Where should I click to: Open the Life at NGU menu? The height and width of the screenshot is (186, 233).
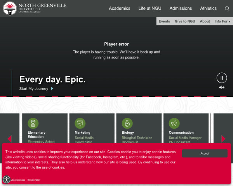coord(150,8)
